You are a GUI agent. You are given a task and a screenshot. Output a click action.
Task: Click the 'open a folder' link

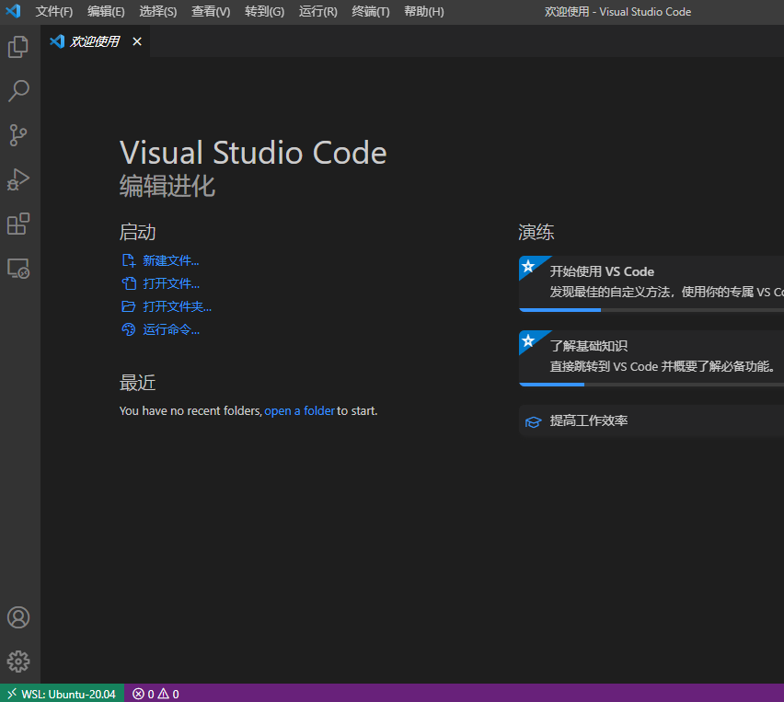coord(299,411)
